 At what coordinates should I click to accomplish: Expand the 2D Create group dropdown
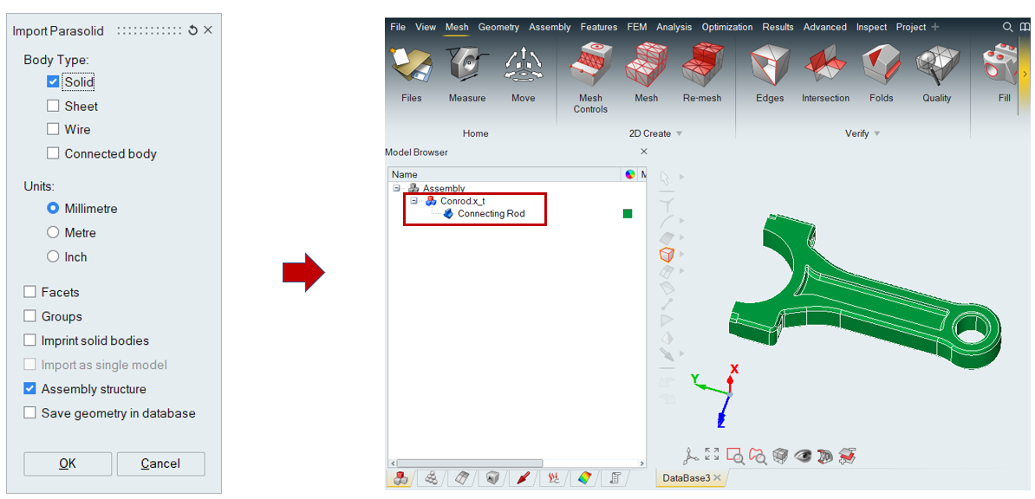679,133
